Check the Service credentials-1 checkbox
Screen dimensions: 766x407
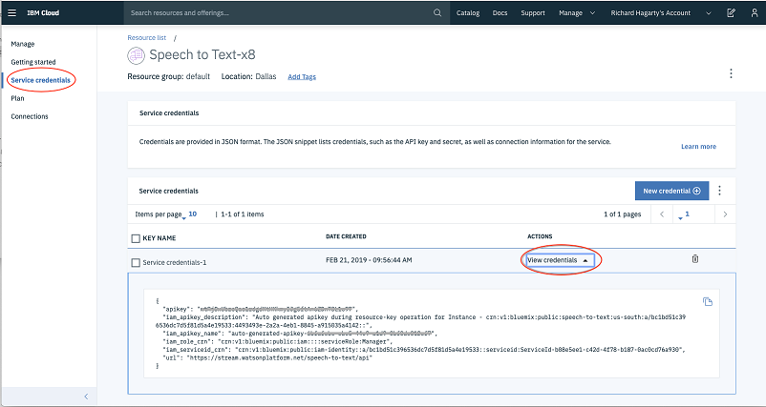point(135,262)
